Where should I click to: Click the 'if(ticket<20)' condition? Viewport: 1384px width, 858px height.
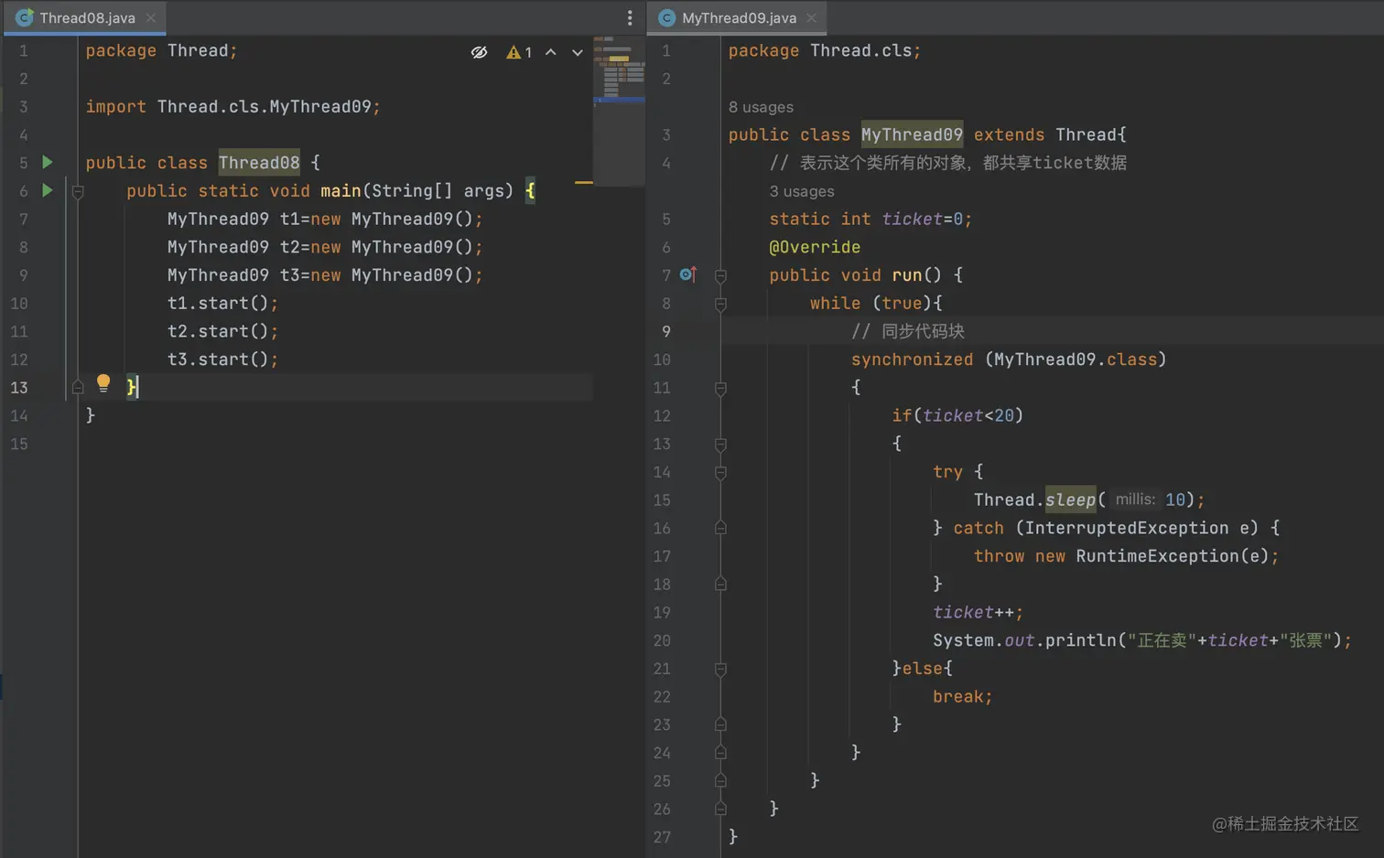[x=957, y=416]
